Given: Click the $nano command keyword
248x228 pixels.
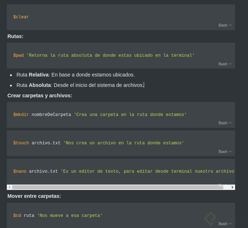Looking at the screenshot, I should point(20,172).
